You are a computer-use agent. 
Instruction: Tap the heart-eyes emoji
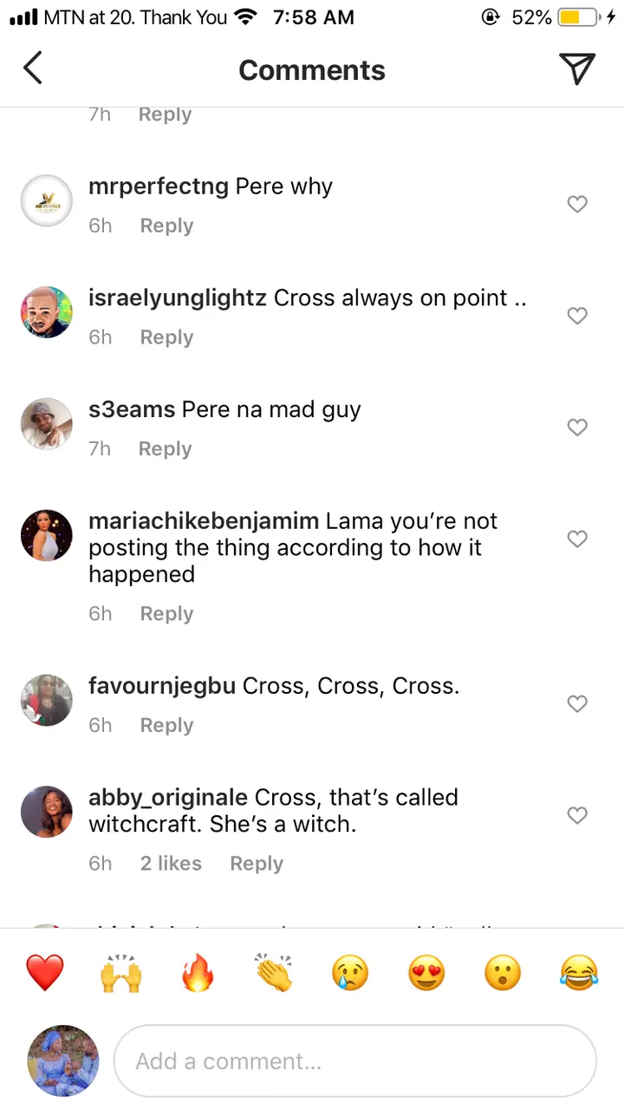tap(426, 973)
